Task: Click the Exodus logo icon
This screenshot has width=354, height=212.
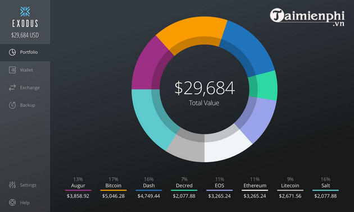Action: [25, 11]
